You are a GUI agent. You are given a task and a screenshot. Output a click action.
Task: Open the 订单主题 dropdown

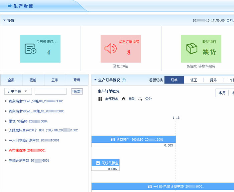coord(18,91)
